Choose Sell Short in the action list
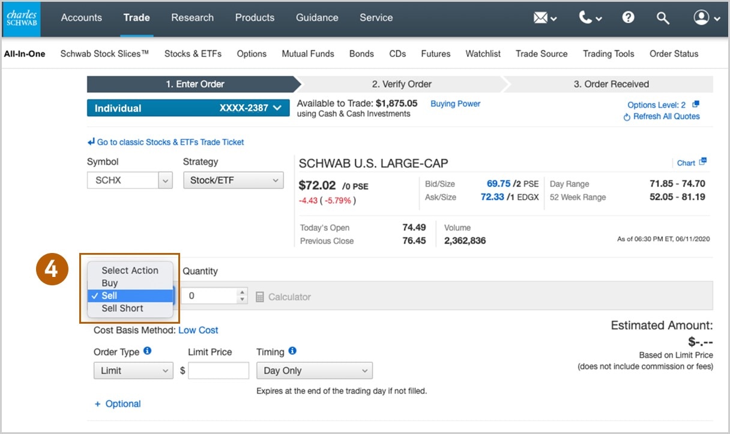The image size is (730, 434). pyautogui.click(x=130, y=308)
